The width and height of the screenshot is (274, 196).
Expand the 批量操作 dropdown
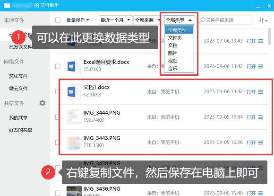point(78,20)
